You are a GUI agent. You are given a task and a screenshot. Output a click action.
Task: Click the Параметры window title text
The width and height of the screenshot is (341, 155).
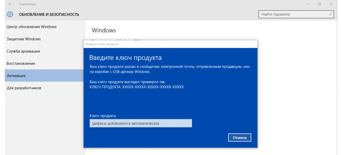point(27,4)
